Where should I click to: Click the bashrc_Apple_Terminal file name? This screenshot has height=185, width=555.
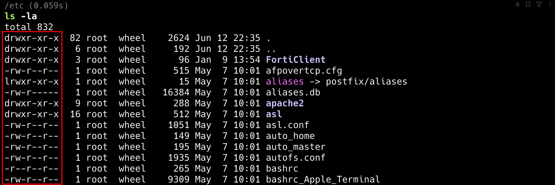pos(323,179)
